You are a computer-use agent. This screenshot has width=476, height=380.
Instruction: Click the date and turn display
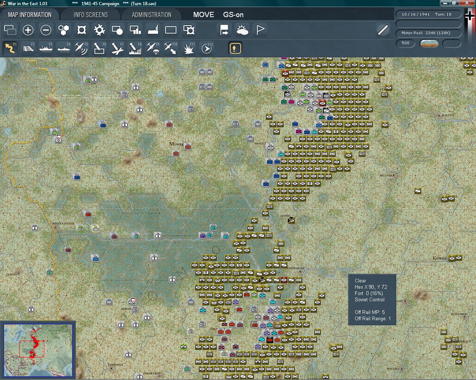(428, 14)
